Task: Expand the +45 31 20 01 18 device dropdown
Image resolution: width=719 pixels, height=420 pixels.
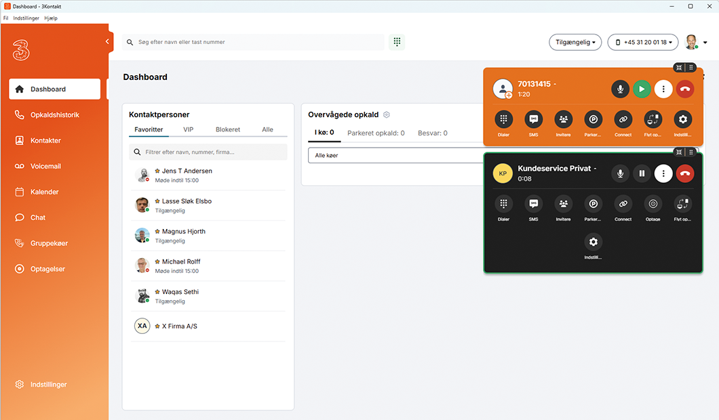Action: point(643,41)
